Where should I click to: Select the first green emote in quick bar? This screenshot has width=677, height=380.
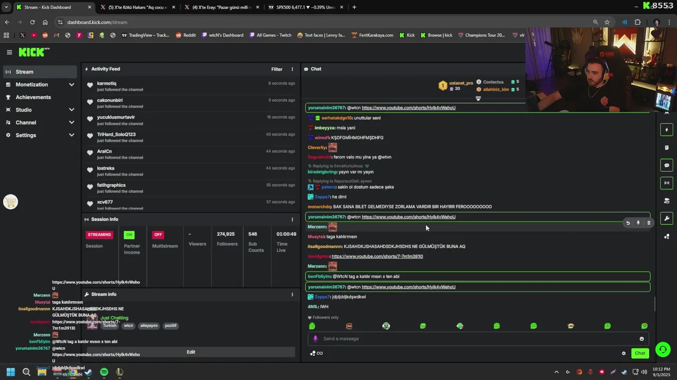(x=312, y=326)
